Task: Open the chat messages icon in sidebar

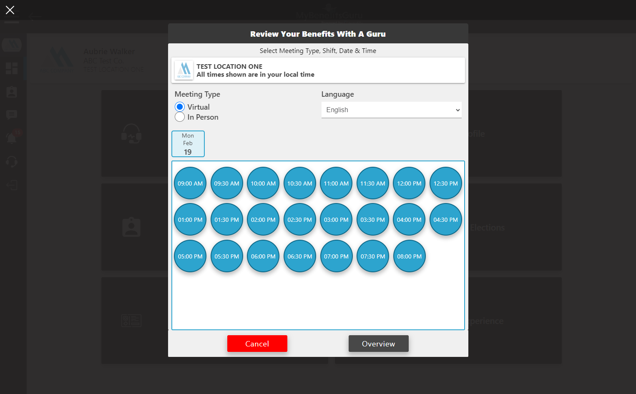Action: (x=12, y=115)
